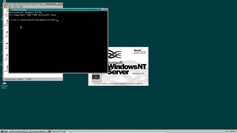The width and height of the screenshot is (237, 133).
Task: Click the system tray clock
Action: click(232, 132)
